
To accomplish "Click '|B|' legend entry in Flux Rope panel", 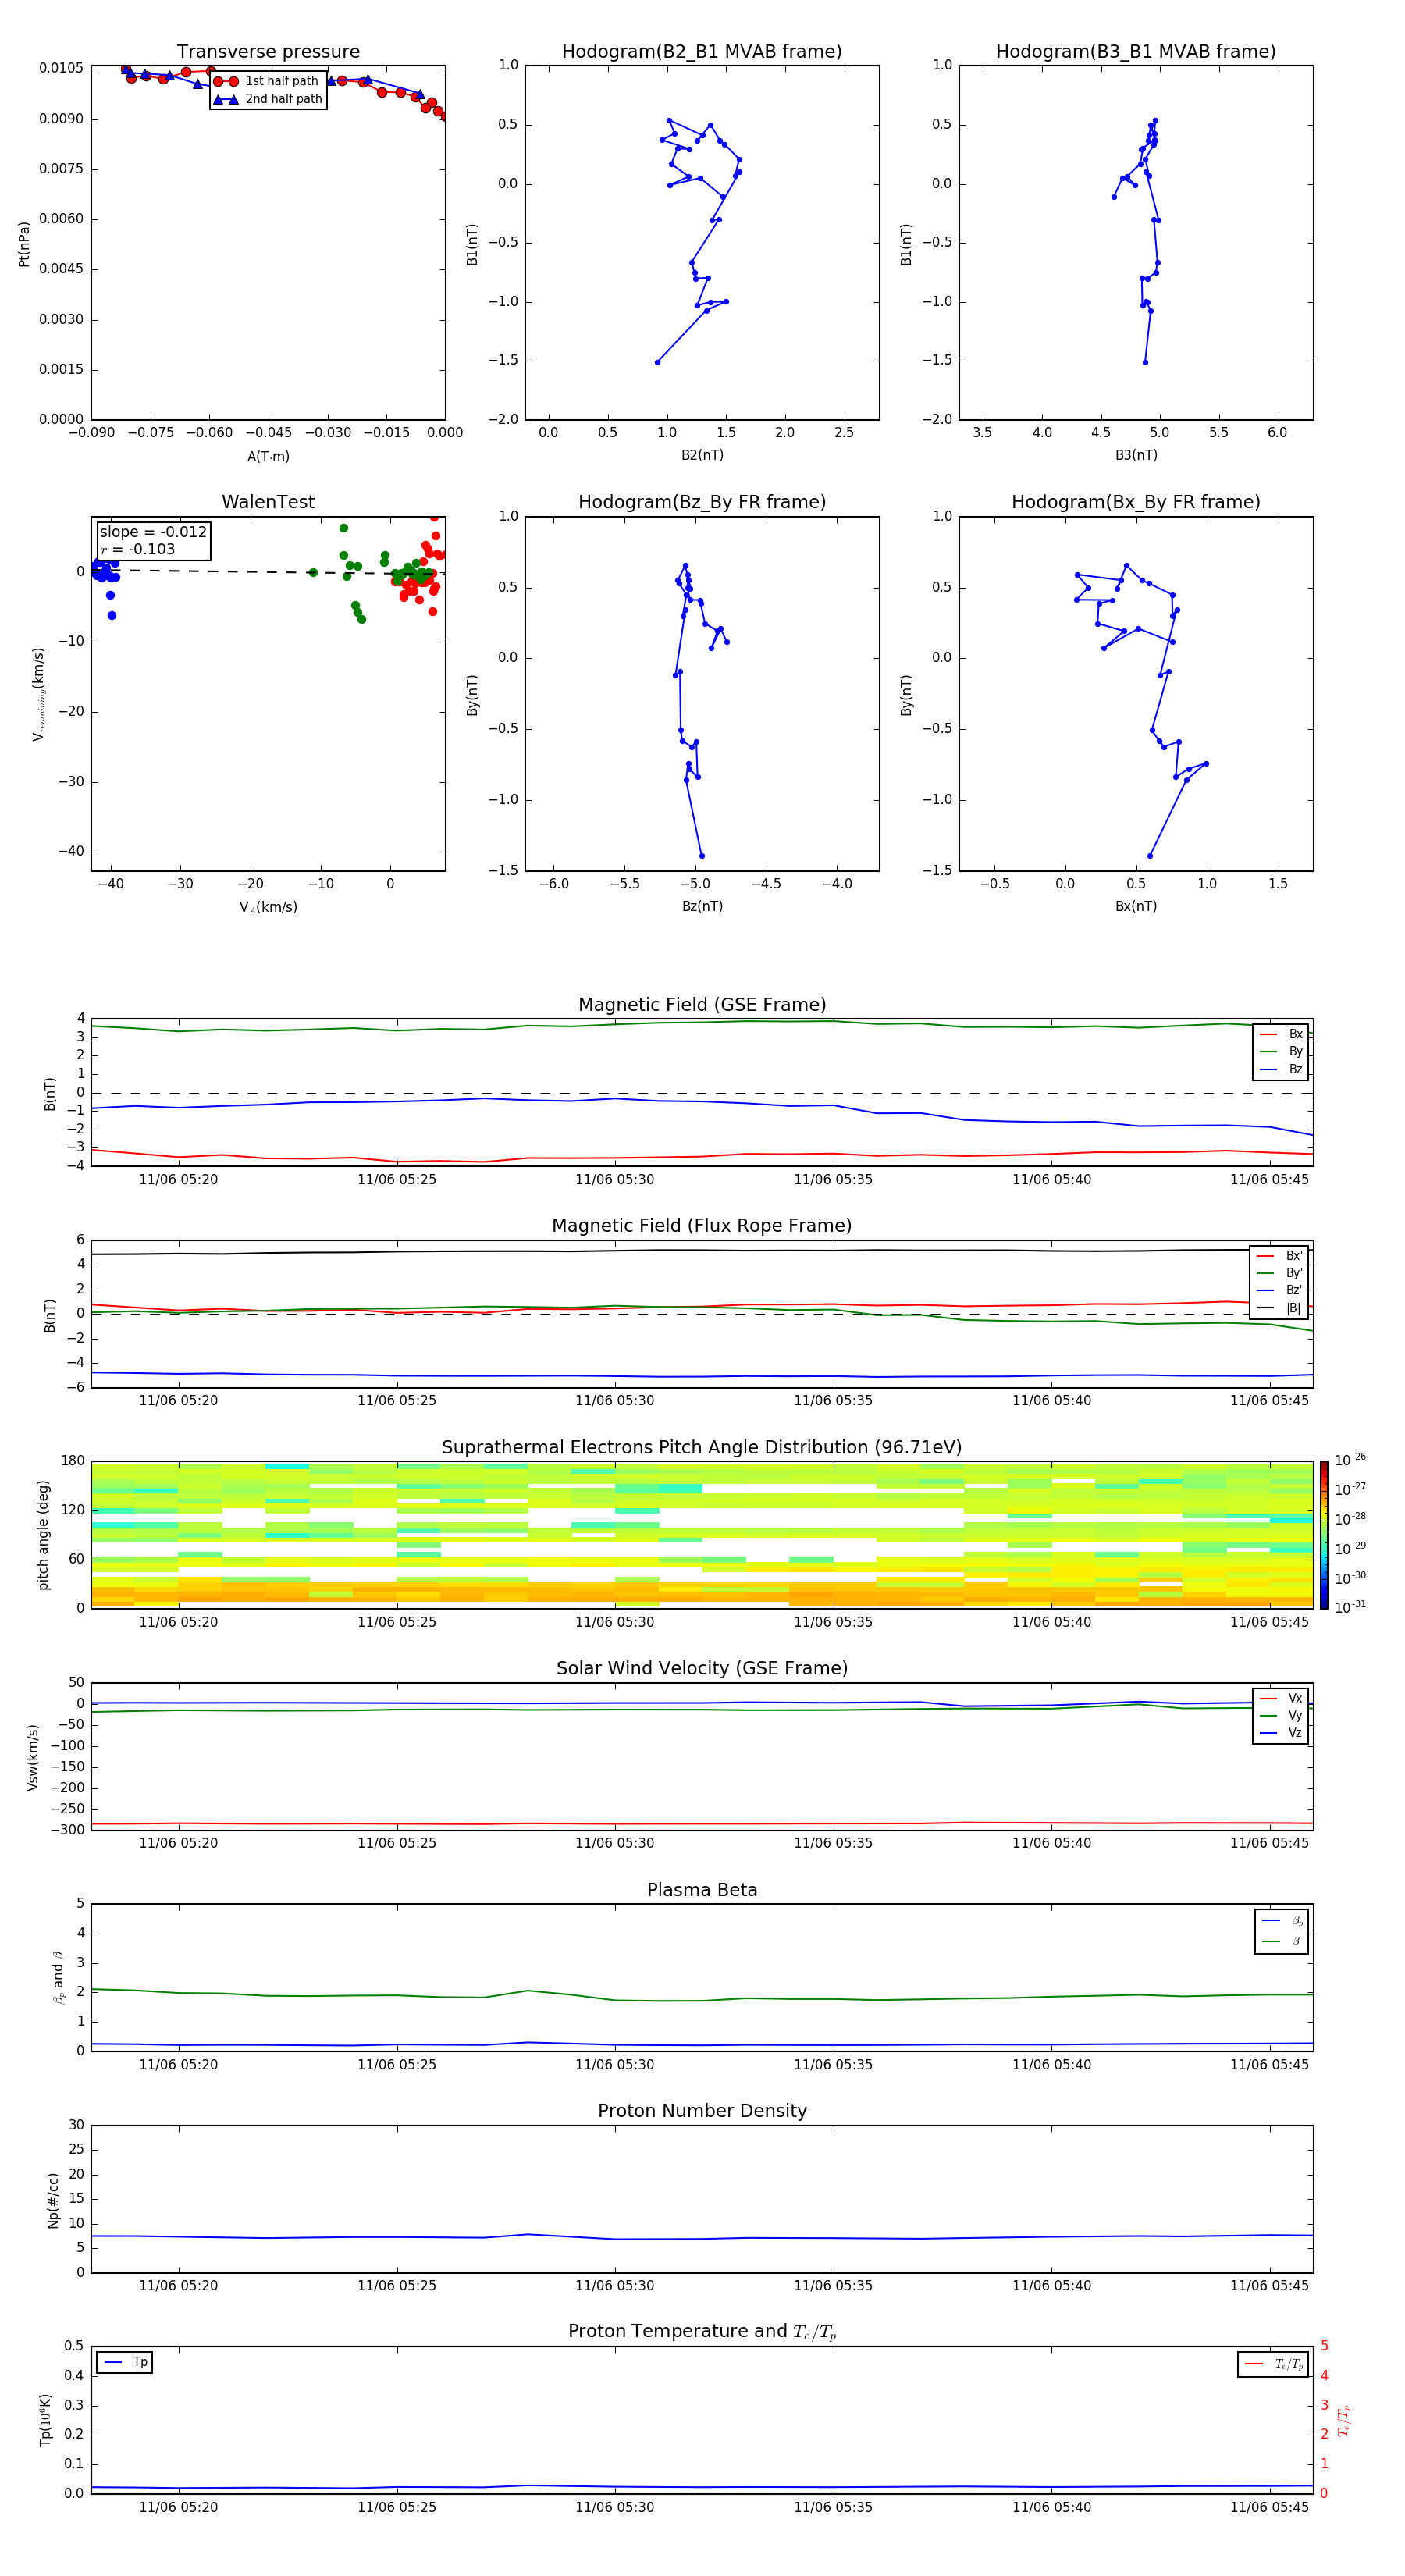I will click(1280, 1308).
